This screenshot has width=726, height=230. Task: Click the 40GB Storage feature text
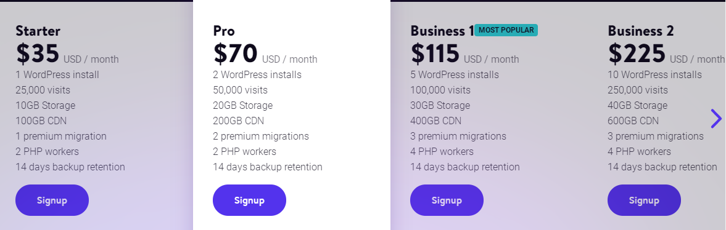click(x=638, y=106)
